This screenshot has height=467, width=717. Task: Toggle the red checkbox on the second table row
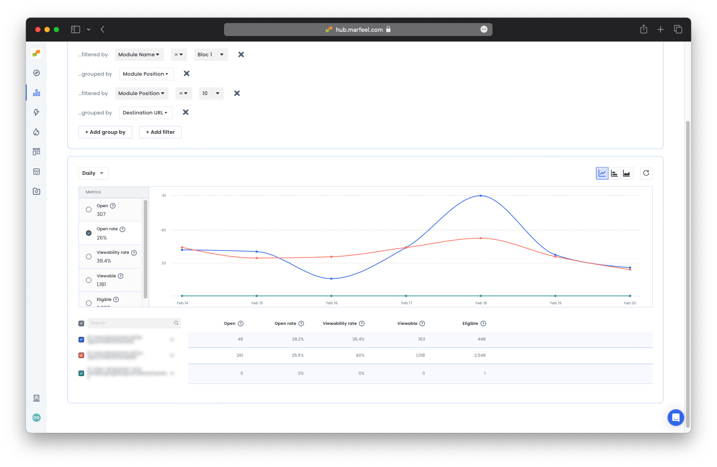(x=81, y=355)
